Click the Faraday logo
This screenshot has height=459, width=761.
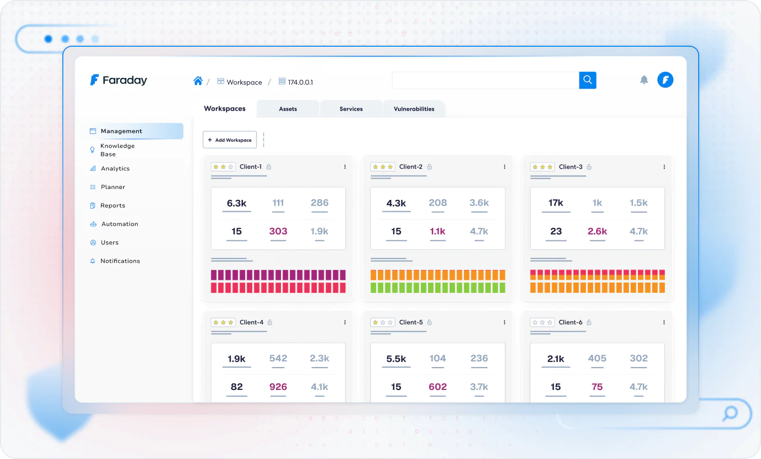click(x=118, y=80)
